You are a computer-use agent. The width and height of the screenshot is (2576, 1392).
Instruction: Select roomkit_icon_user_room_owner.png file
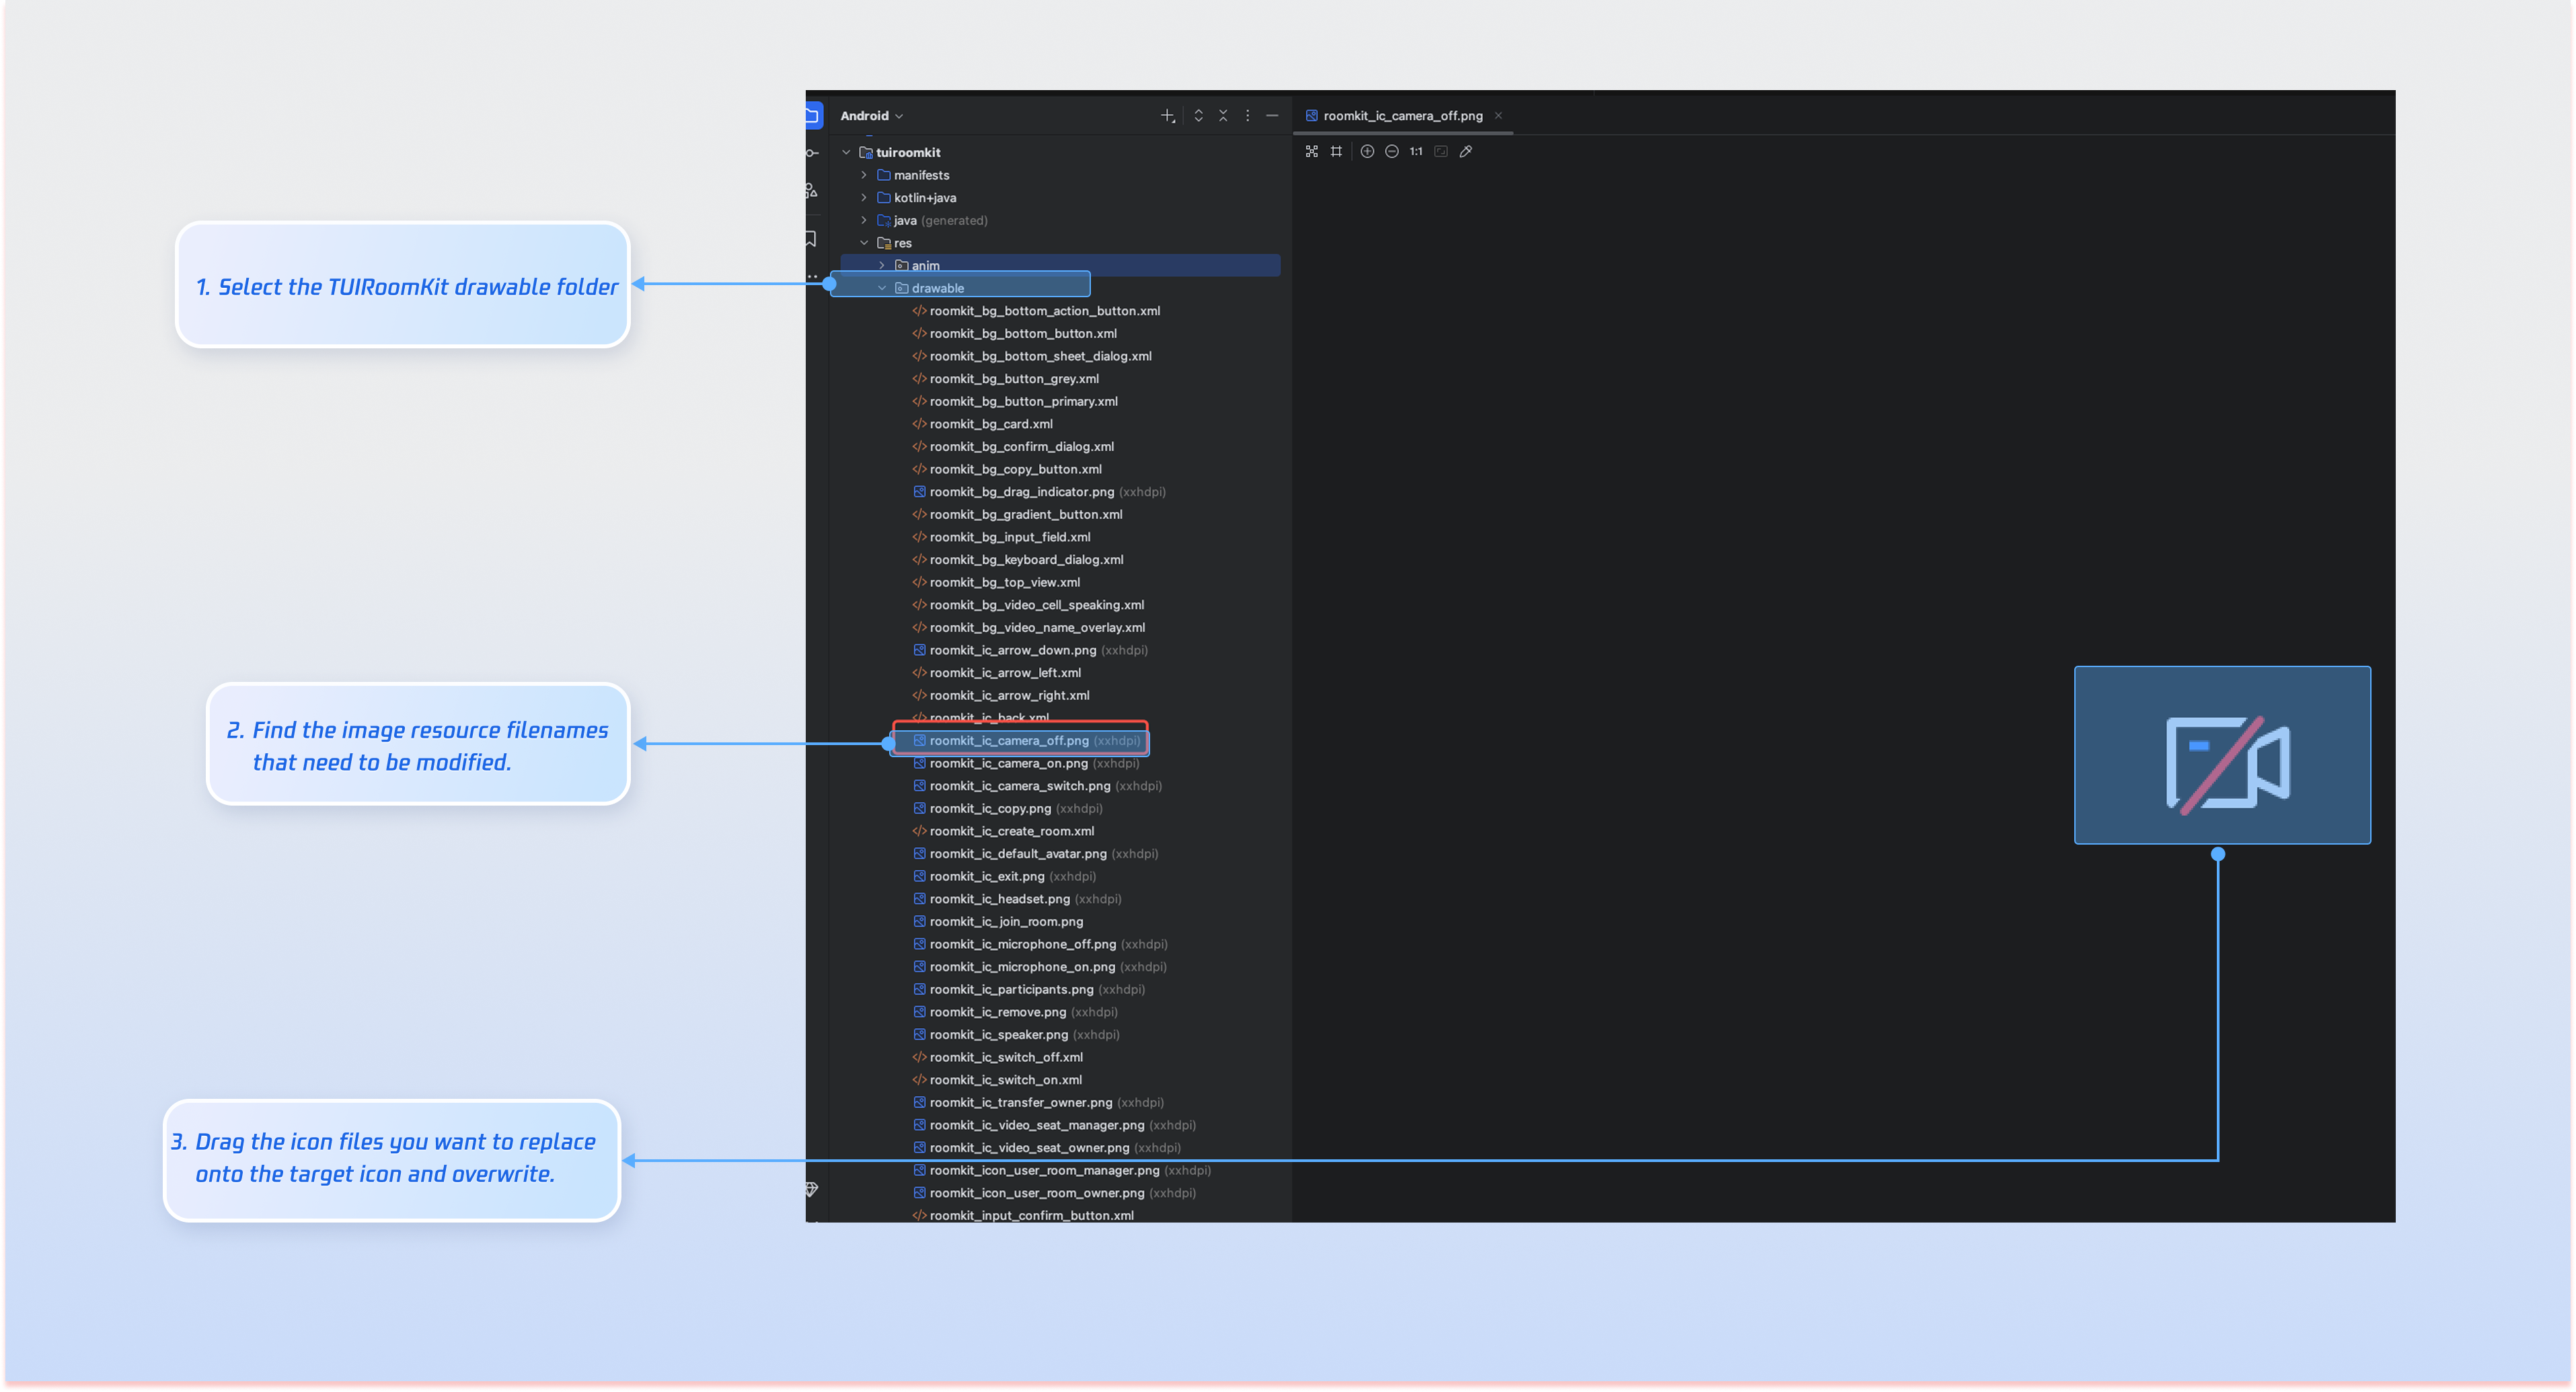[1054, 1193]
